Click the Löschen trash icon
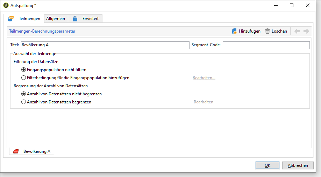This screenshot has height=177, width=321. point(267,31)
